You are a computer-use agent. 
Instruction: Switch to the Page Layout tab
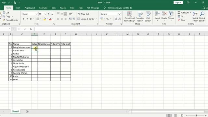coord(30,8)
